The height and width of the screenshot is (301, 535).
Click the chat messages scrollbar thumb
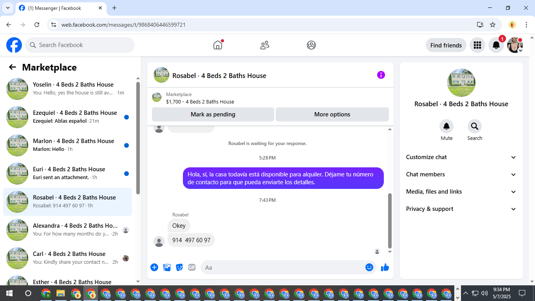[x=390, y=220]
